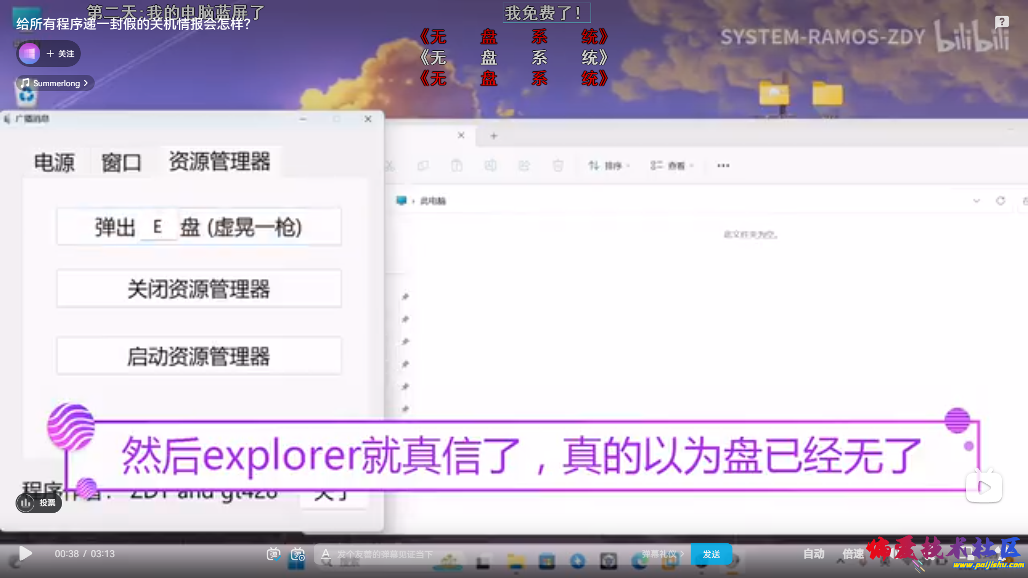This screenshot has height=578, width=1028.
Task: Click the 关注 follow button
Action: (x=58, y=54)
